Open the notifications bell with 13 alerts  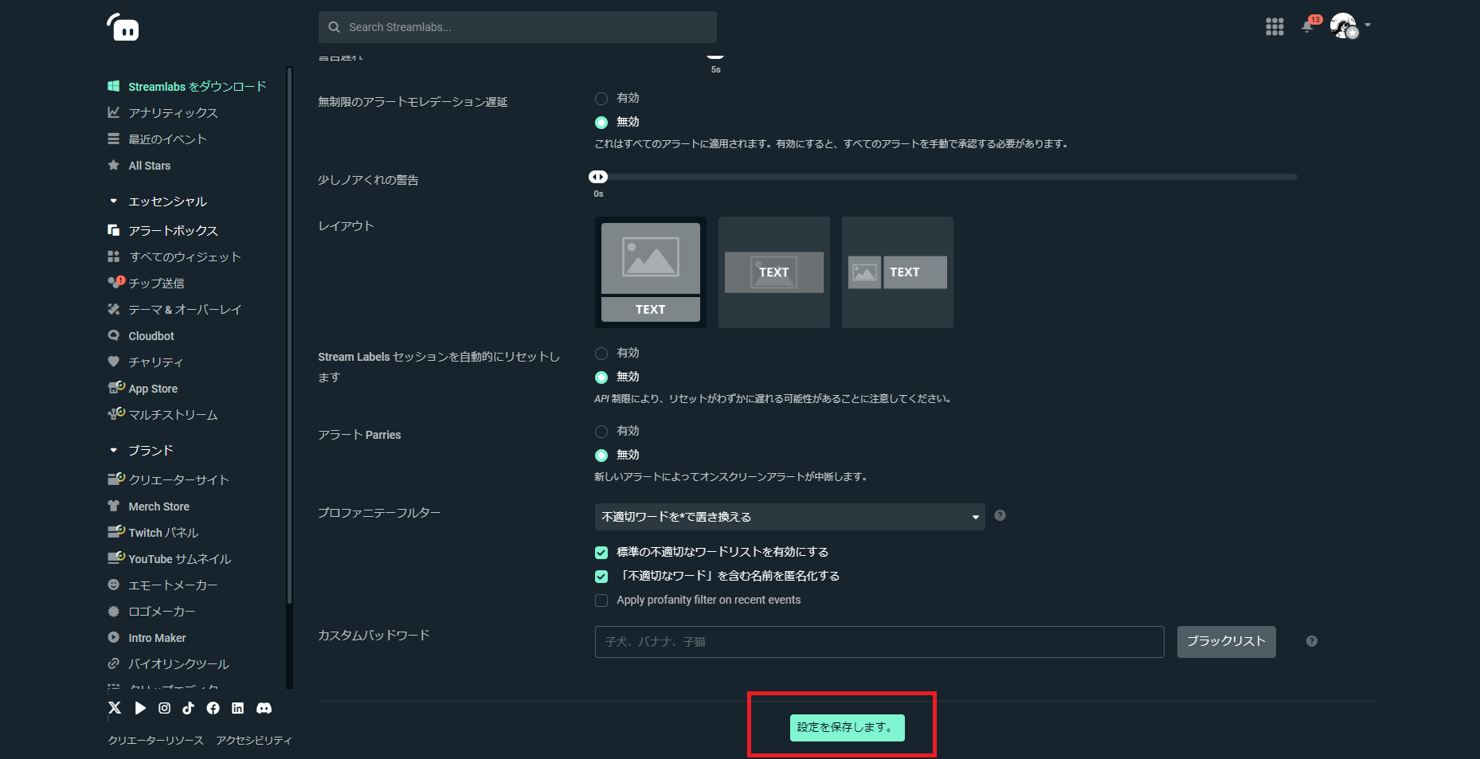[x=1308, y=26]
